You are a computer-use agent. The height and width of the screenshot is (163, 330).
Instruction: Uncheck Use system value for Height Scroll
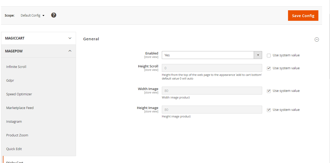pos(269,68)
